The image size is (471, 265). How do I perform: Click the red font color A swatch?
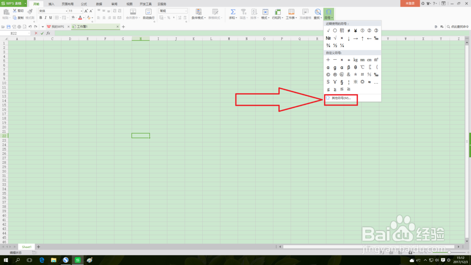[80, 18]
